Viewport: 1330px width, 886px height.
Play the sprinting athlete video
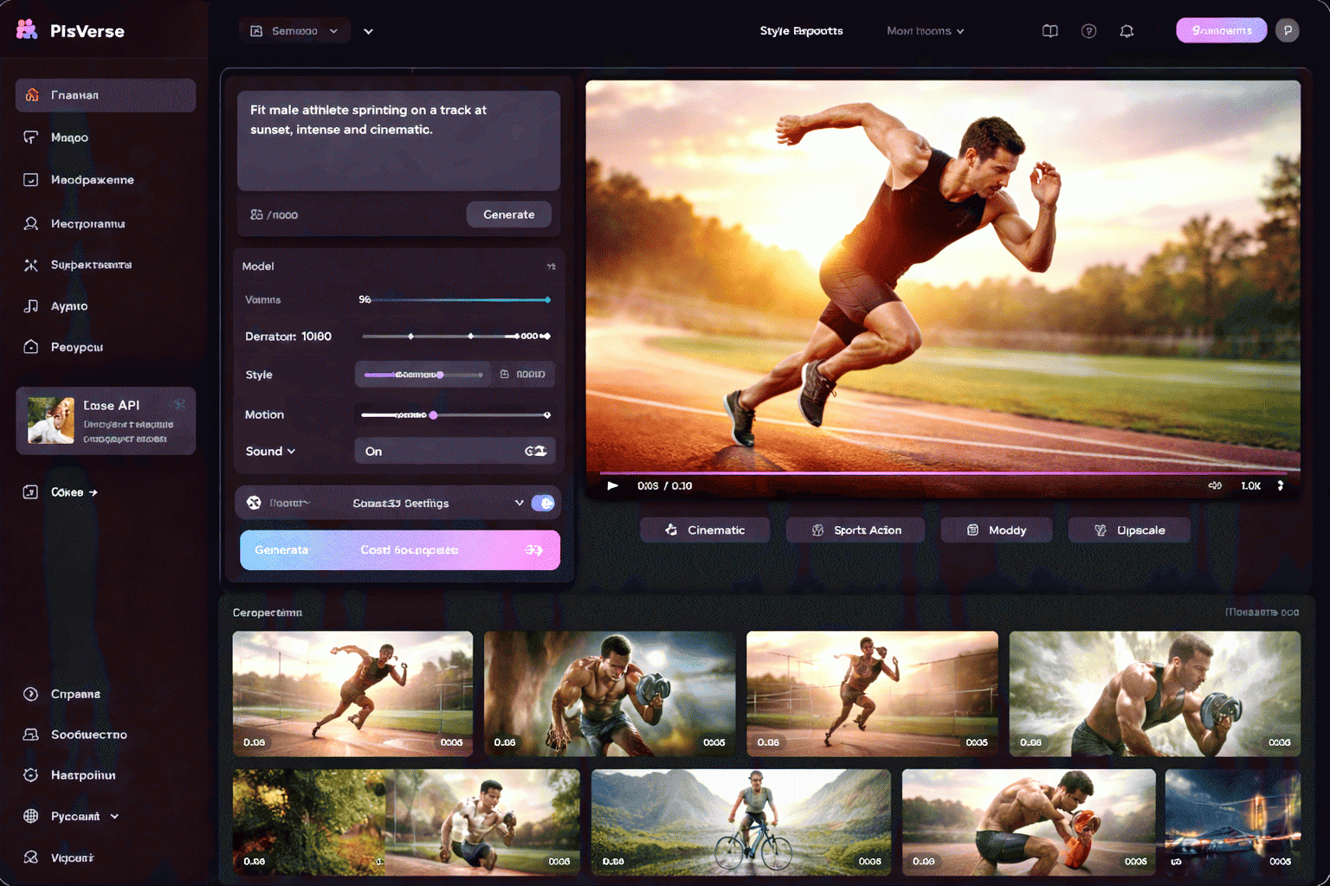click(x=613, y=485)
